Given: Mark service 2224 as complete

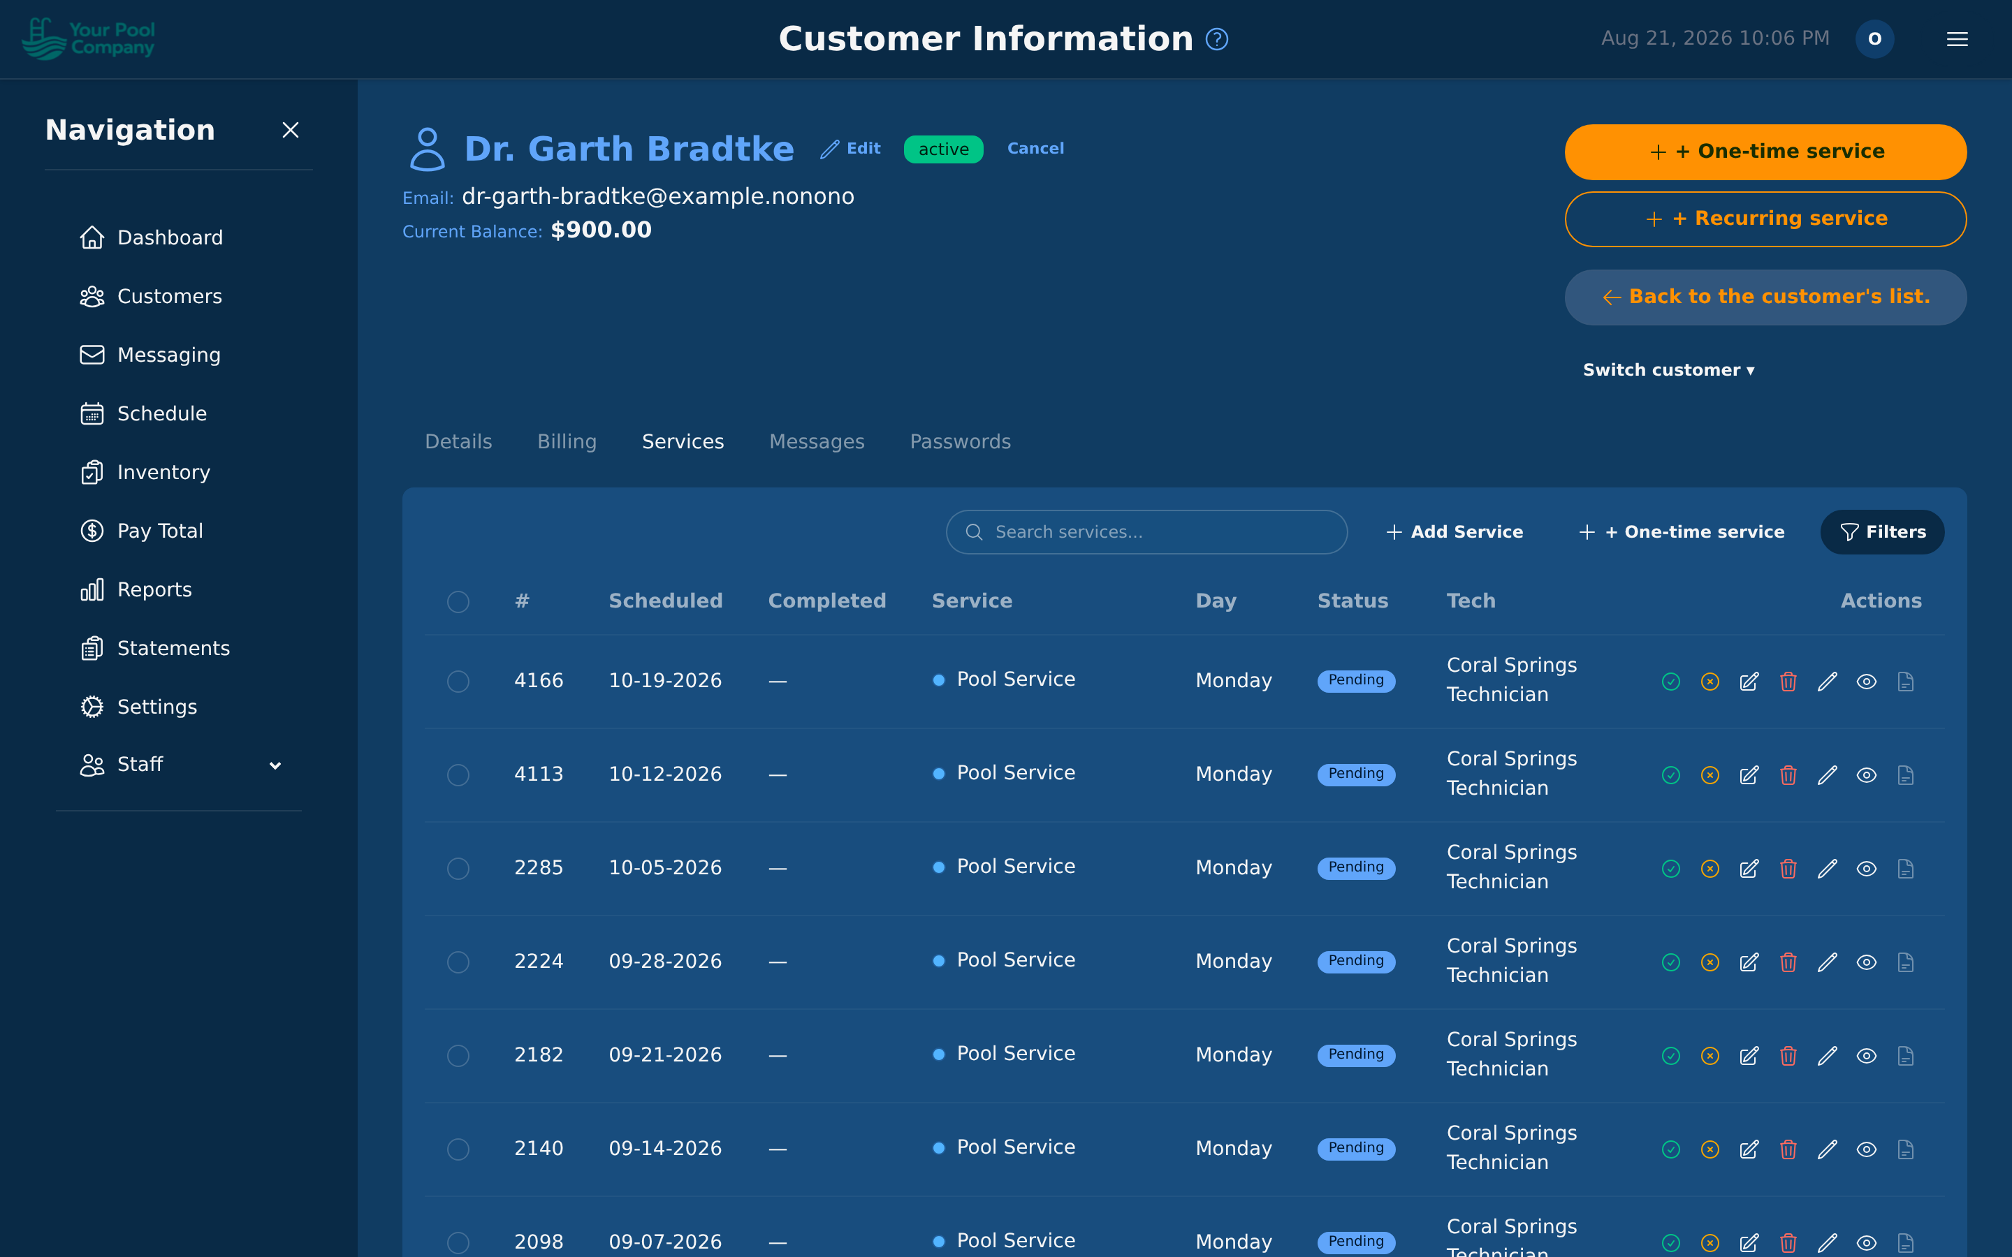Looking at the screenshot, I should coord(1670,963).
